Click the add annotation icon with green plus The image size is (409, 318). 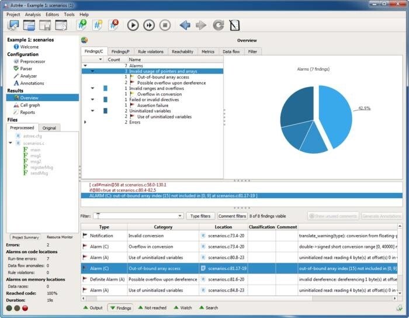click(x=82, y=25)
